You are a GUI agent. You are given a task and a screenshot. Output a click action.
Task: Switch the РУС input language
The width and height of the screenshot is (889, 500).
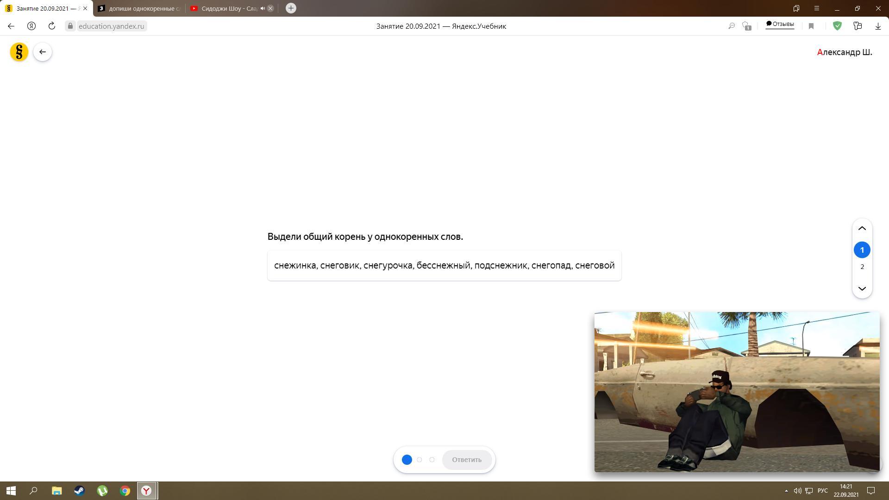point(823,491)
